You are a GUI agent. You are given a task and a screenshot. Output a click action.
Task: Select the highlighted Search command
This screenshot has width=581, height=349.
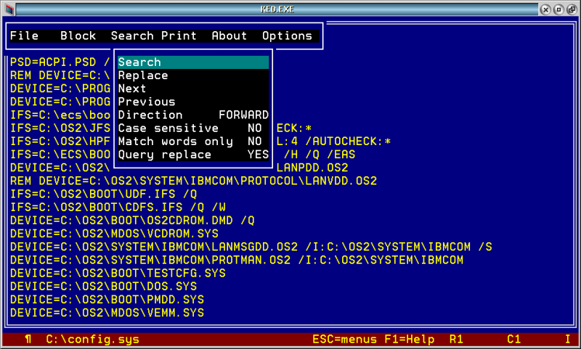pos(139,62)
